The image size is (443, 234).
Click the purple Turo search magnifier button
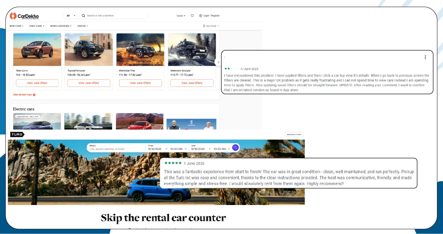[235, 147]
